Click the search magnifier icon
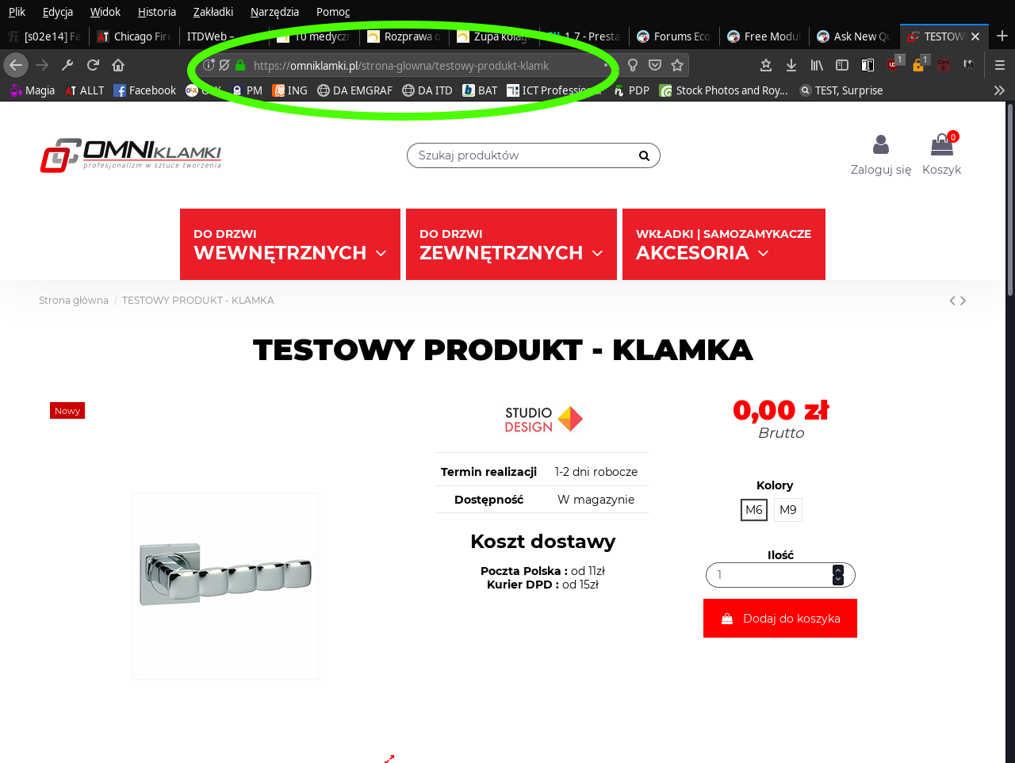Viewport: 1015px width, 763px height. coord(644,155)
